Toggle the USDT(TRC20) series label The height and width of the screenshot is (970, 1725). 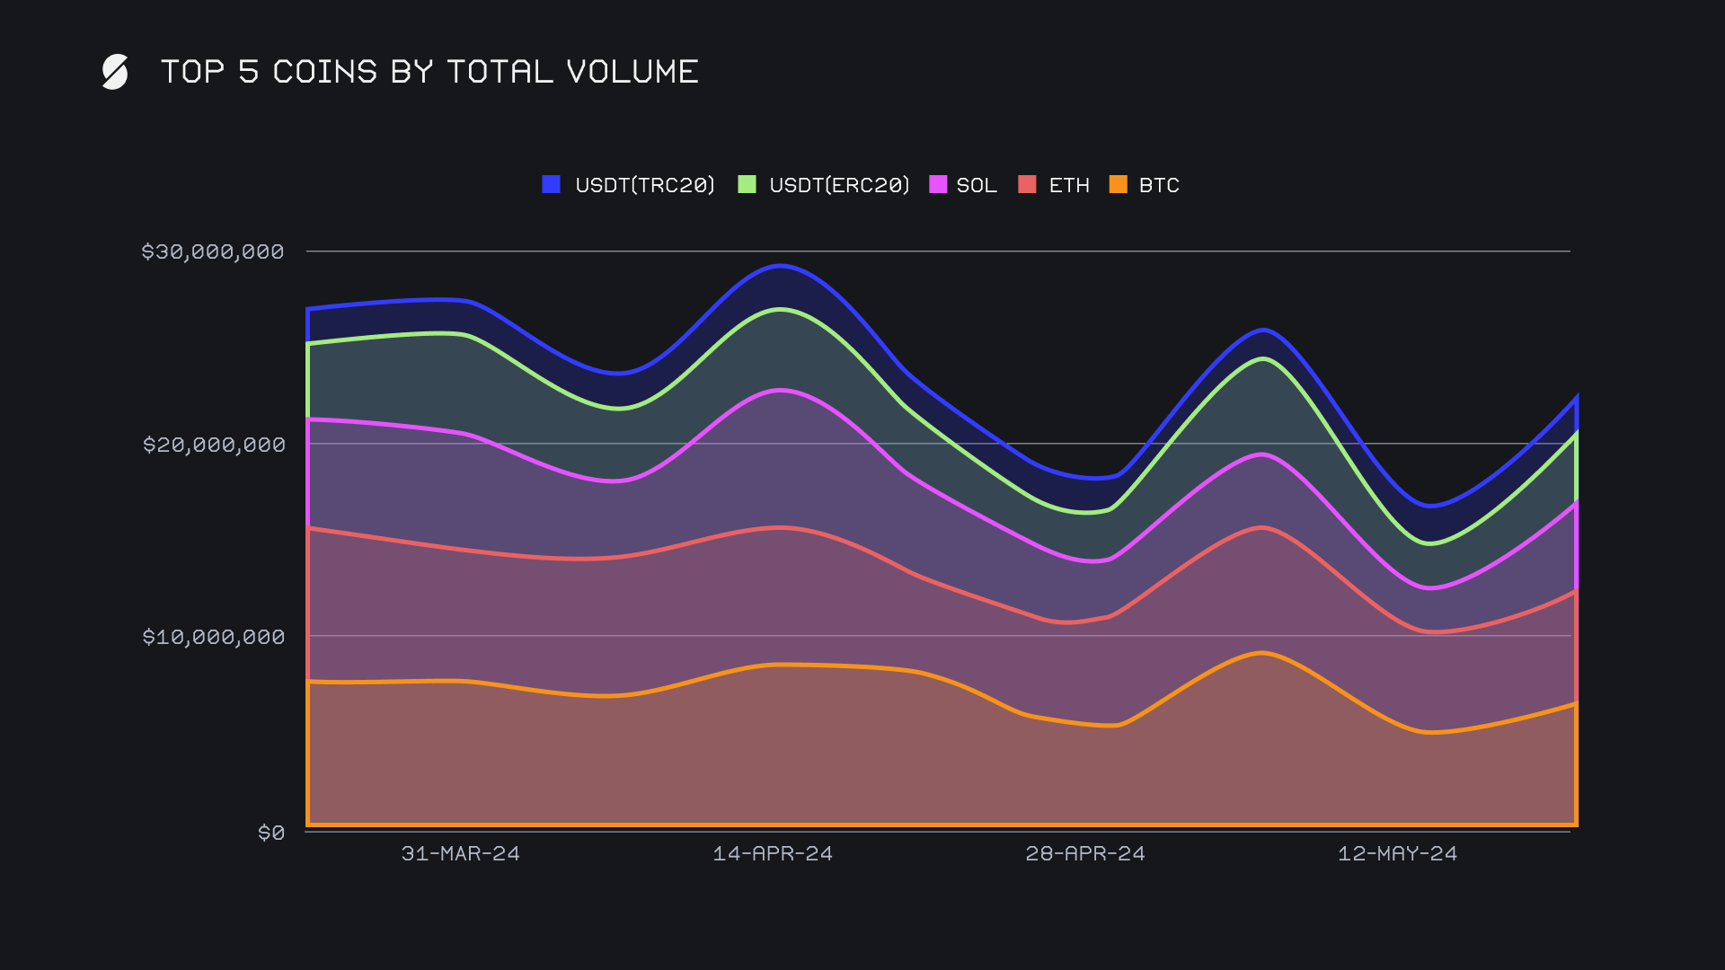point(645,185)
